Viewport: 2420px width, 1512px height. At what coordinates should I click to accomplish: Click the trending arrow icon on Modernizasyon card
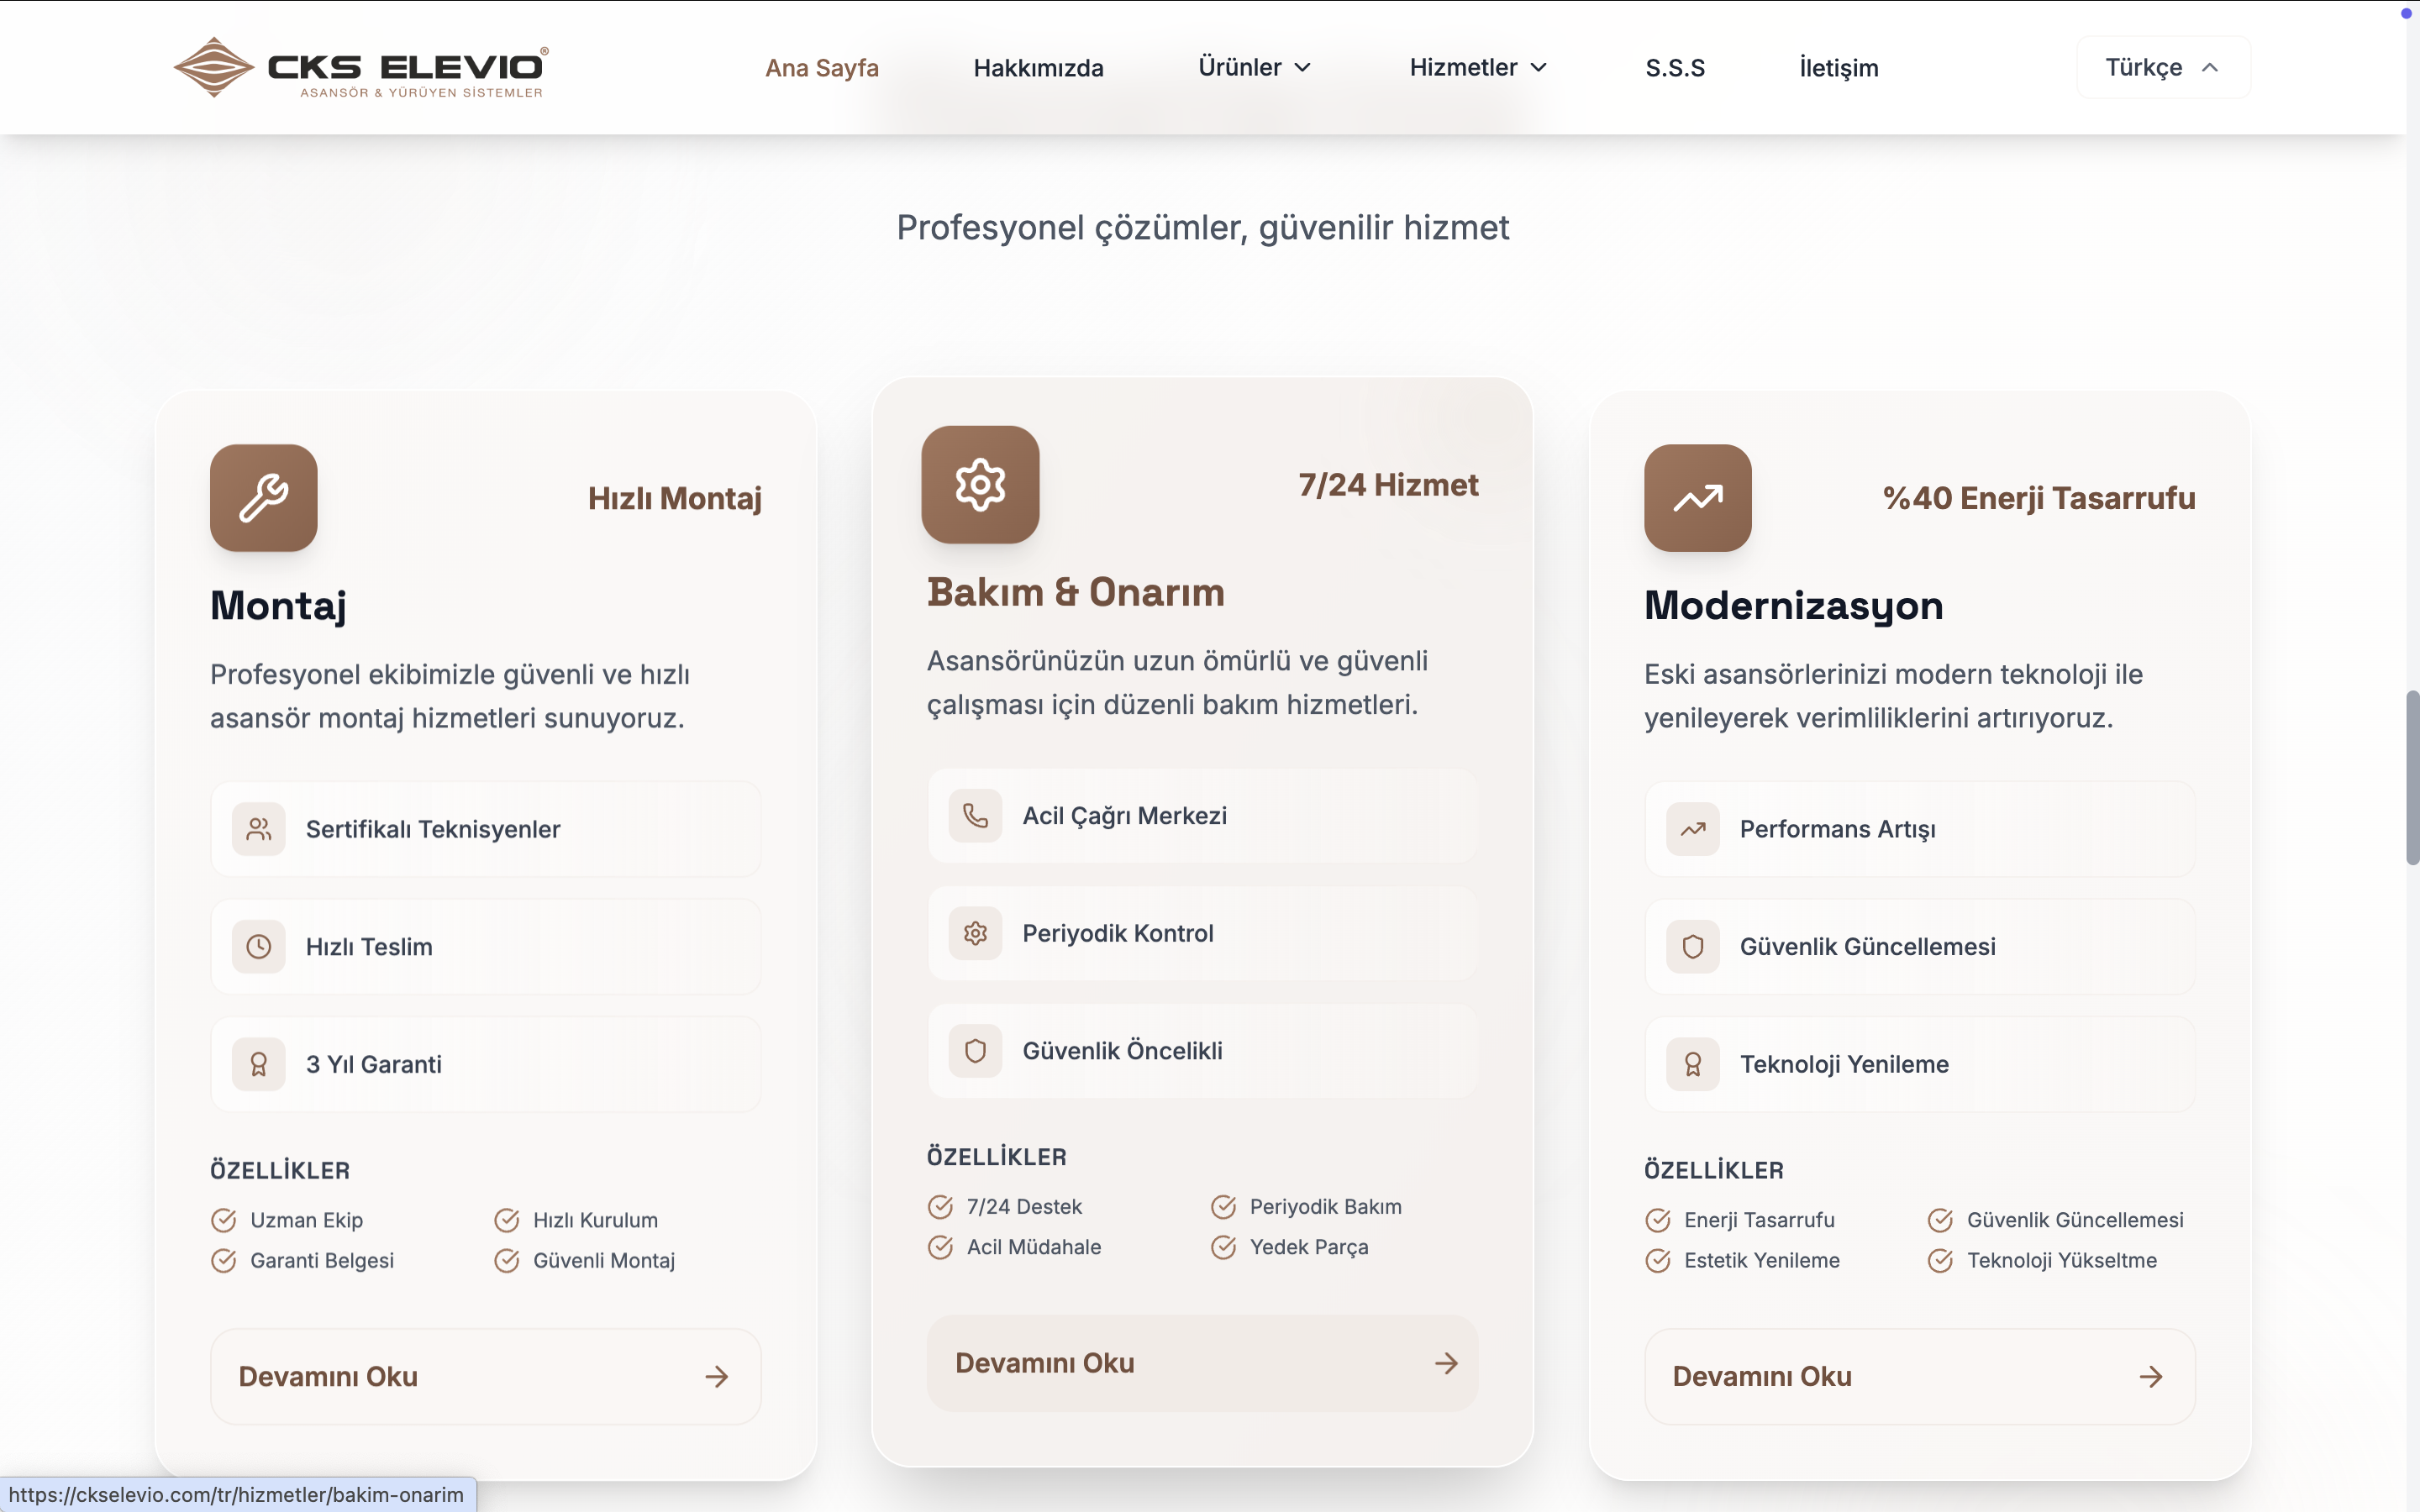1697,498
